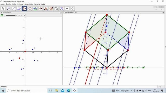The width and height of the screenshot is (166, 93).
Task: Collapse the Vista Gráfica style bar triangle
Action: click(x=1, y=13)
